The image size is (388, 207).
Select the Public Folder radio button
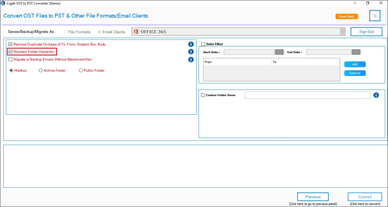coord(81,71)
